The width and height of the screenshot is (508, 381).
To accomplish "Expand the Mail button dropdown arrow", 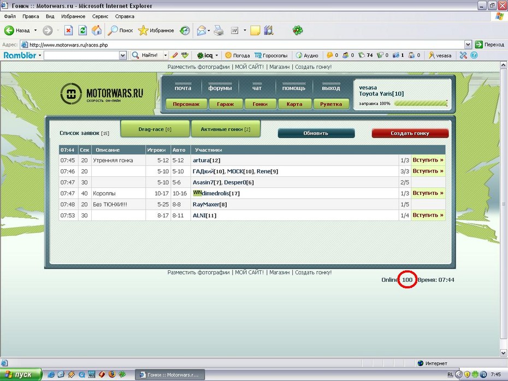I will (209, 31).
